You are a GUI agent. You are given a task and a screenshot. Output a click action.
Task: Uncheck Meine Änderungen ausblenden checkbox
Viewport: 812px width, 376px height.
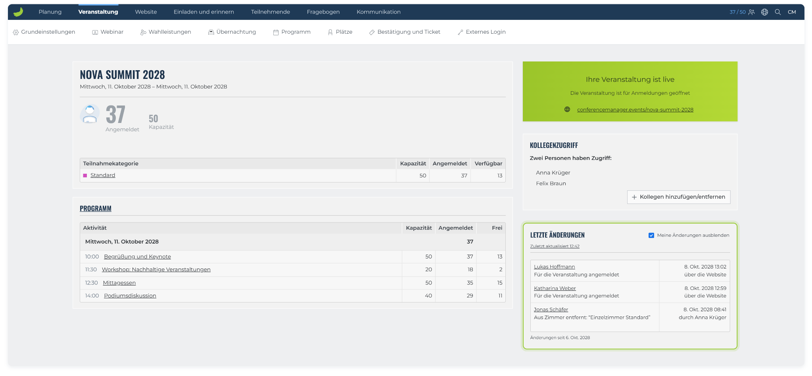click(x=651, y=235)
